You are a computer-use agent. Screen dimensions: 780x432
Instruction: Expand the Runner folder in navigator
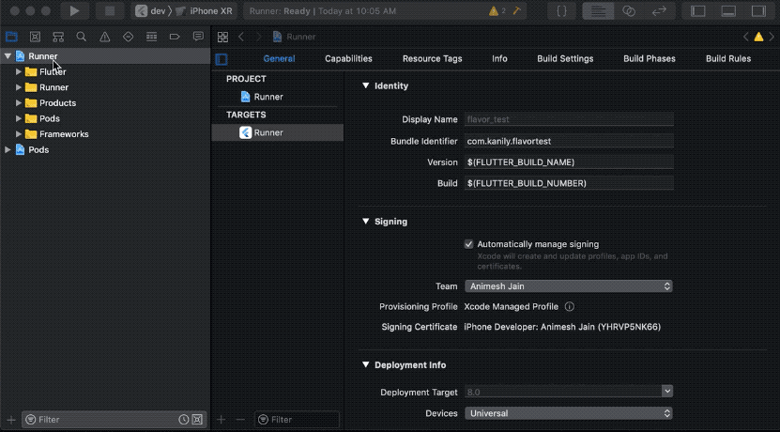19,87
